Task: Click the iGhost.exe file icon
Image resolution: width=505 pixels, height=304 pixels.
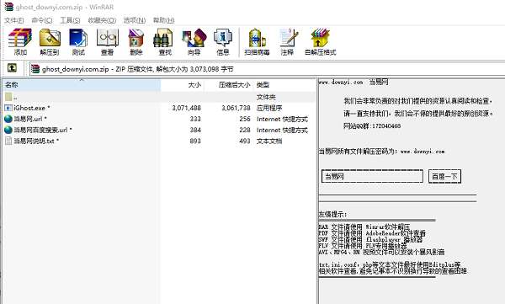Action: pyautogui.click(x=8, y=108)
